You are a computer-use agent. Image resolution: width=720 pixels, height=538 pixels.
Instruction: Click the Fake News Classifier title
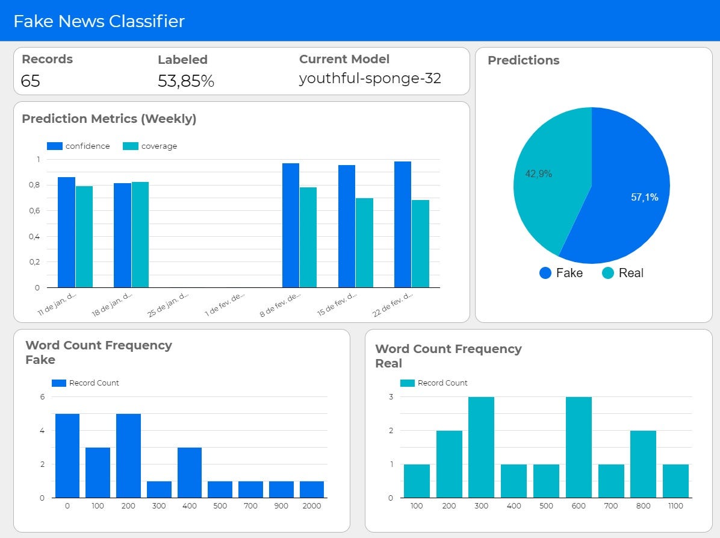click(99, 21)
